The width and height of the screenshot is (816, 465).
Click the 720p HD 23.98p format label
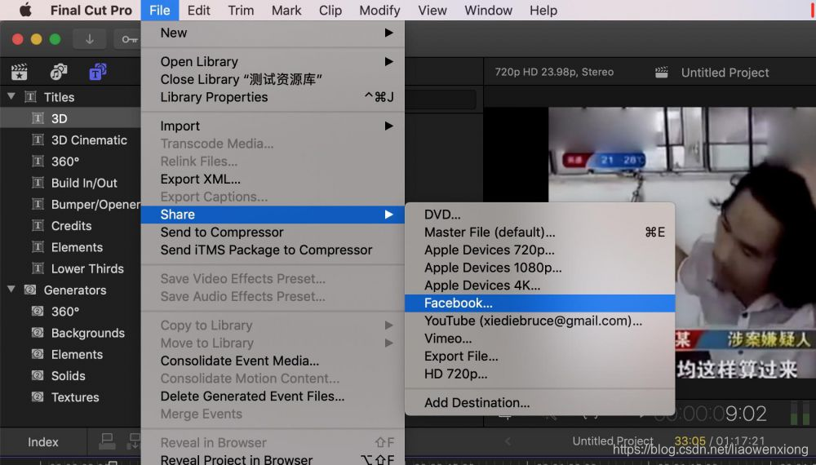click(554, 72)
